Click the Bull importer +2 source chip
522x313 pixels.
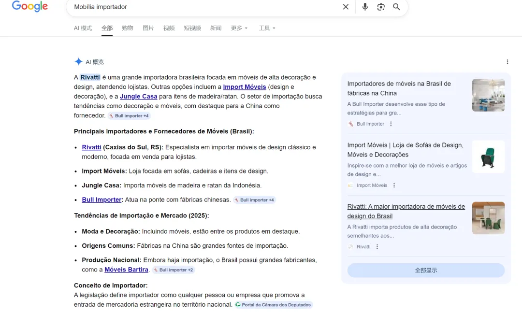174,270
